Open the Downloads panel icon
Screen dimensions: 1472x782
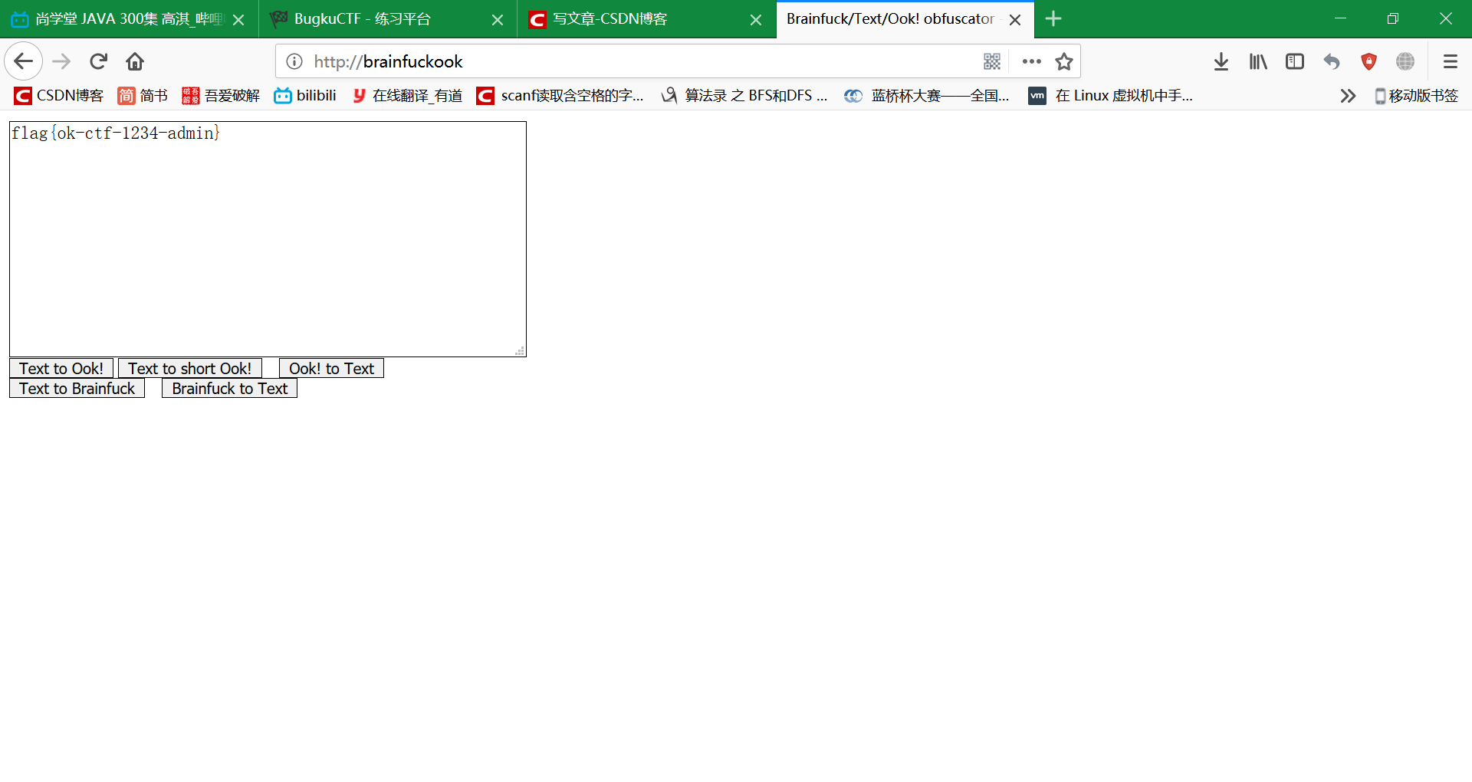(x=1221, y=61)
